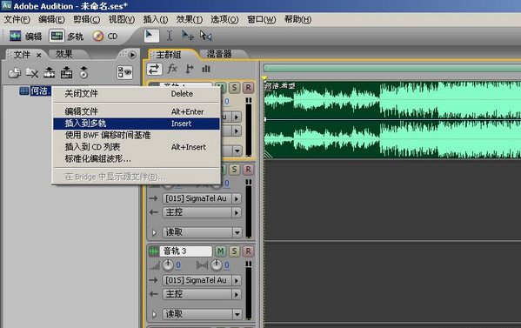Arm record on track 音轨 3
The height and width of the screenshot is (328, 521).
248,251
